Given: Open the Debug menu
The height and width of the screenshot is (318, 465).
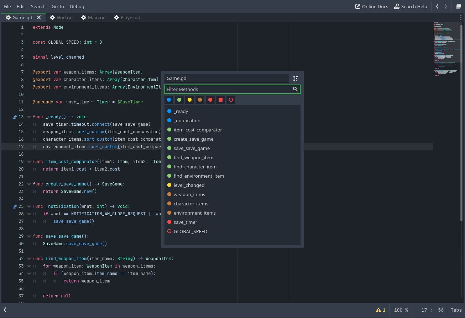Looking at the screenshot, I should pyautogui.click(x=77, y=6).
